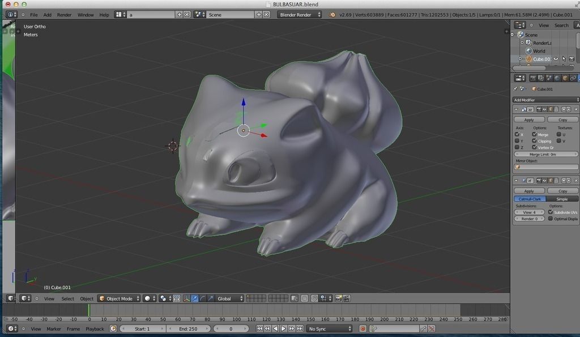Toggle the Subdivide UVs checkbox
Viewport: 580px width, 337px height.
coord(551,212)
